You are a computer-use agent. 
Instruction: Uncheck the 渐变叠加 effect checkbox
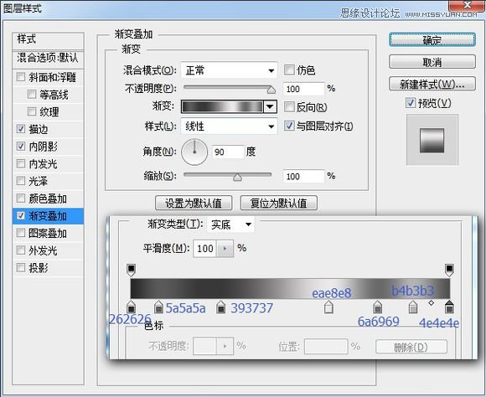(x=21, y=215)
